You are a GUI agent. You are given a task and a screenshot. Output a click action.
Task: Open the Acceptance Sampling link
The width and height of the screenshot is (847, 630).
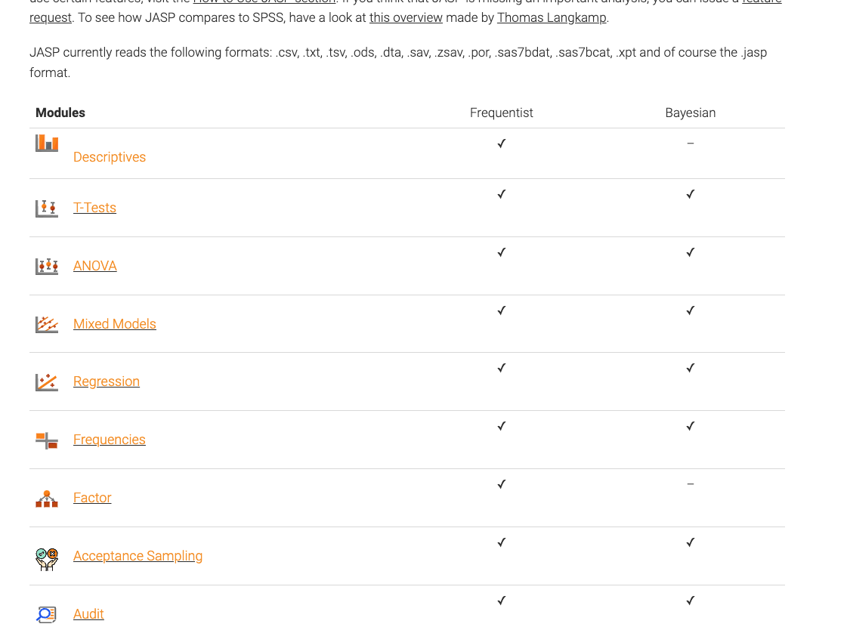[138, 556]
